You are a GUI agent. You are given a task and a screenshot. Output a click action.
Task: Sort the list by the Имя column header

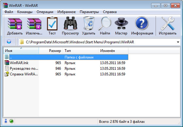coord(21,50)
